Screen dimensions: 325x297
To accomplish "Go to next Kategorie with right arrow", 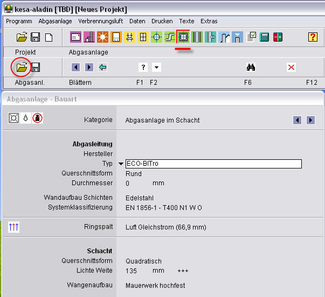I will (310, 120).
